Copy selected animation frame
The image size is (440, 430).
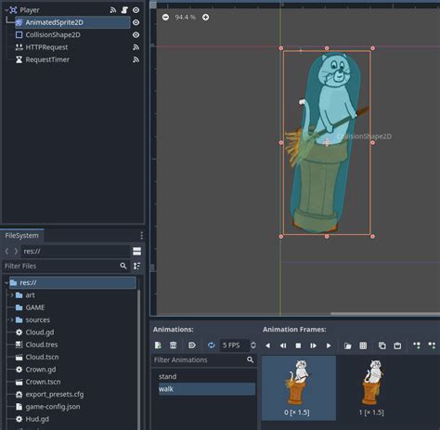pyautogui.click(x=382, y=345)
